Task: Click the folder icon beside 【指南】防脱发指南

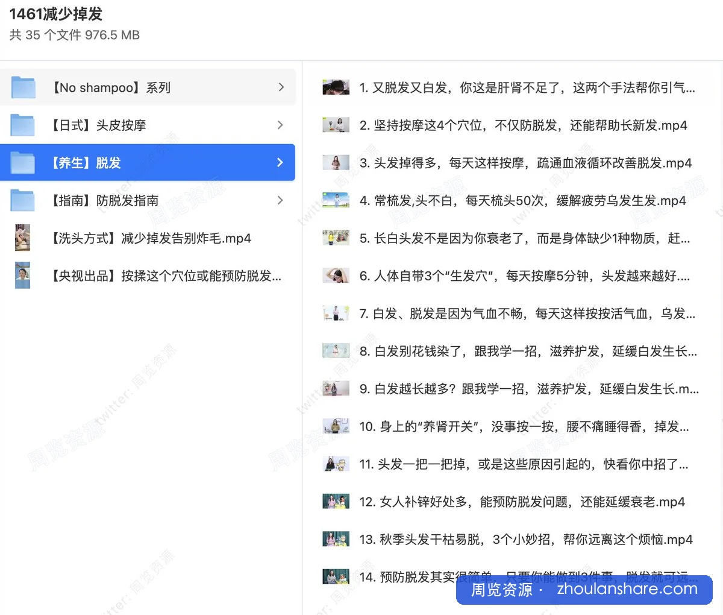Action: pos(23,200)
